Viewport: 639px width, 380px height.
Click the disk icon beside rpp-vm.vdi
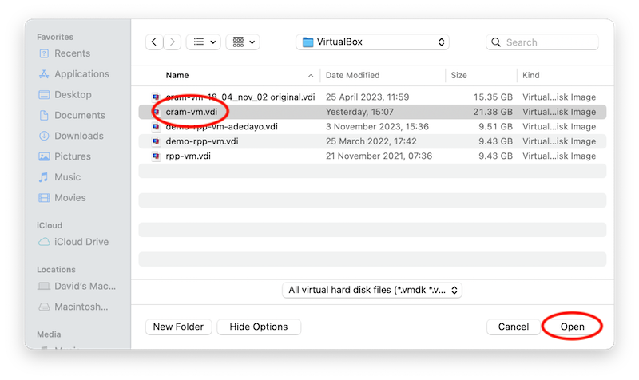(156, 156)
